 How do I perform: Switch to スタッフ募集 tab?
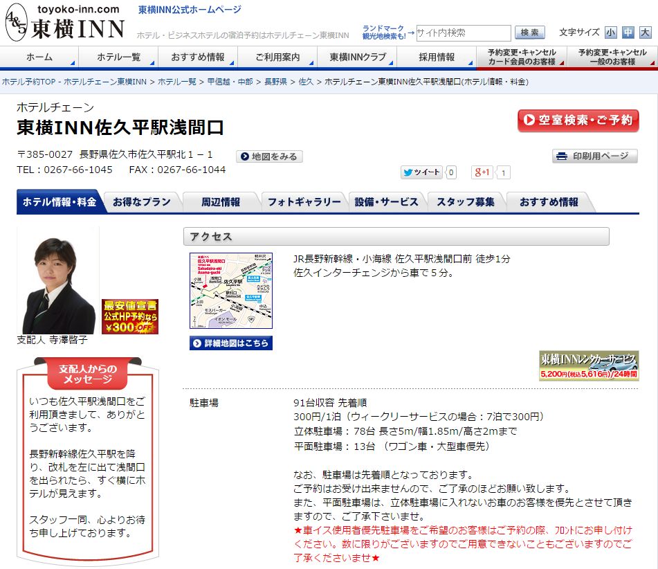[x=466, y=202]
